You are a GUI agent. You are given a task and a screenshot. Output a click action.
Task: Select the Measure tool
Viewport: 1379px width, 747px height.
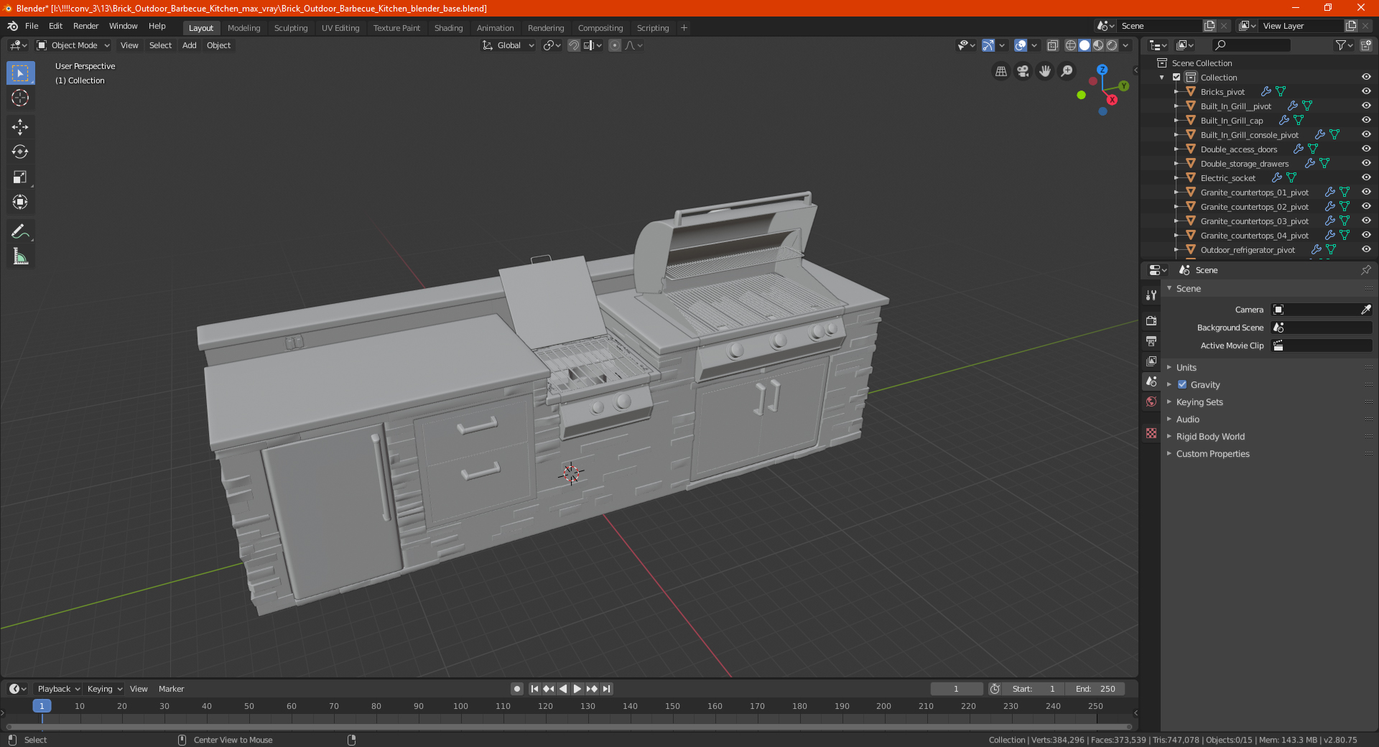[20, 256]
